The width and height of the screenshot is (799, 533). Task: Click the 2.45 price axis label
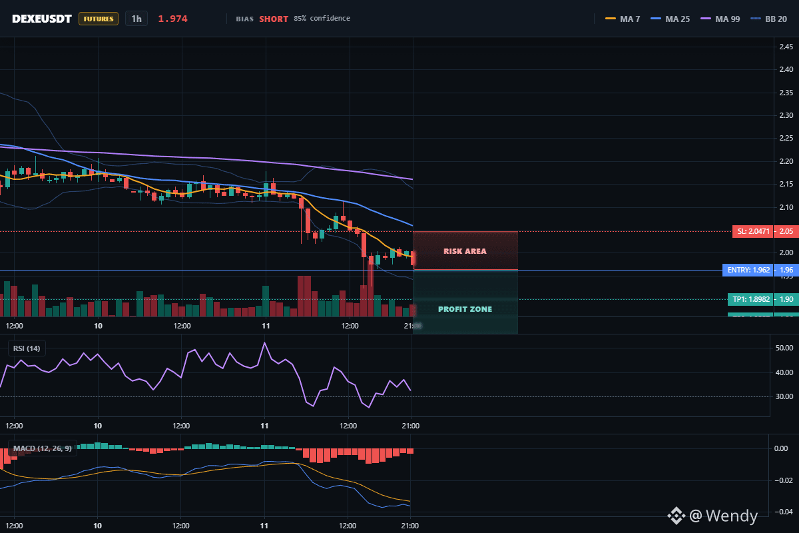coord(786,47)
